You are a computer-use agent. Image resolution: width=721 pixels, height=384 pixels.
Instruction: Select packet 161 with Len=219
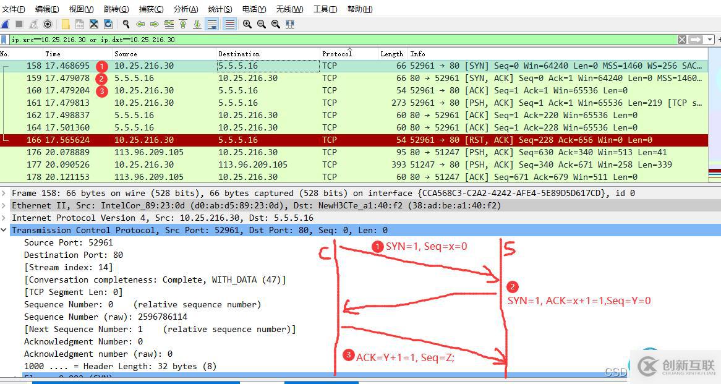tap(354, 103)
